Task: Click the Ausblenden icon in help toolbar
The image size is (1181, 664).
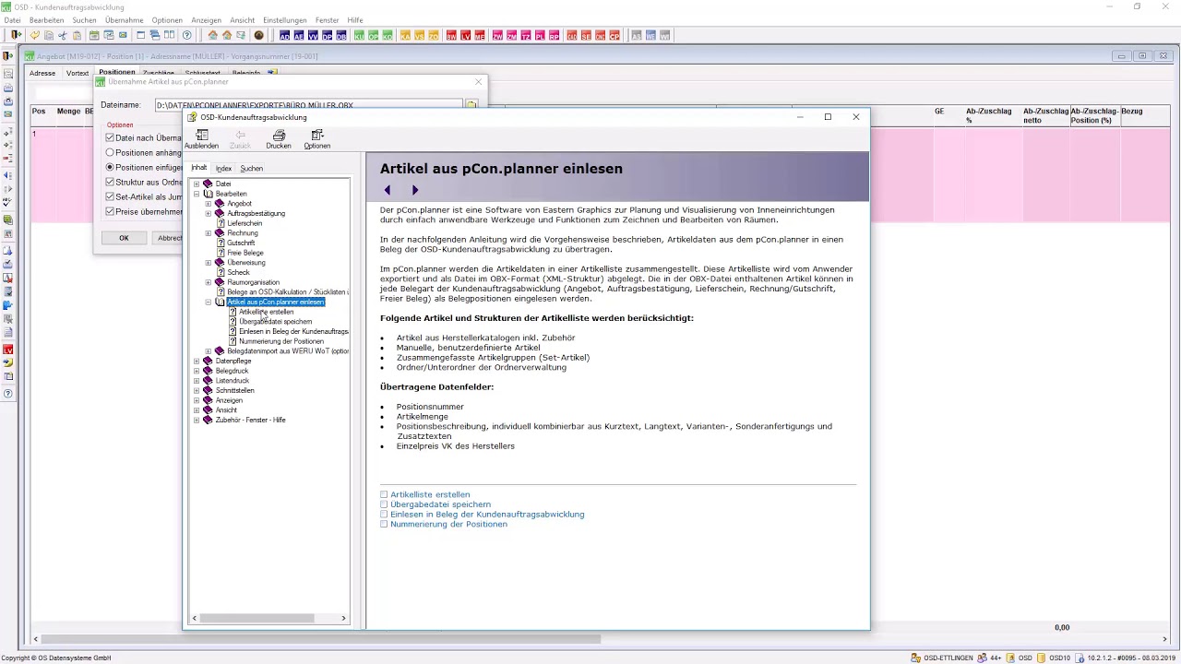Action: pos(201,135)
